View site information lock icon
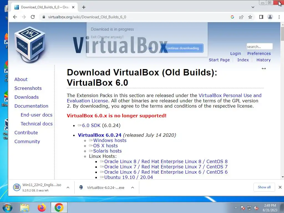Image resolution: width=284 pixels, height=213 pixels. [44, 17]
